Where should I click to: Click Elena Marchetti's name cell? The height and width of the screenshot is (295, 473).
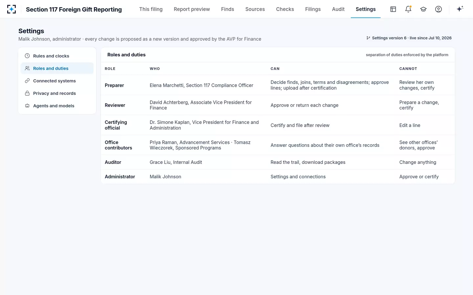(x=201, y=85)
